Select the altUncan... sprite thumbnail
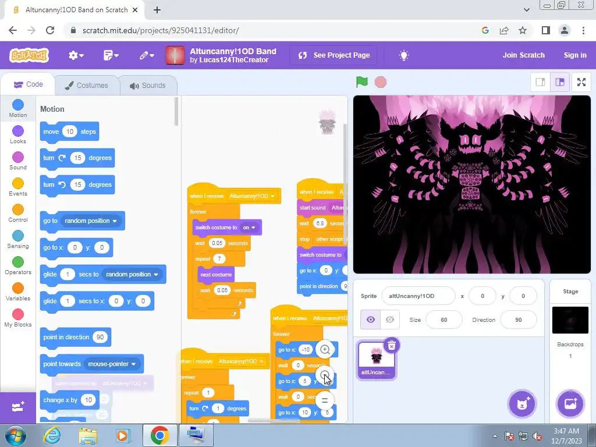Screen dimensions: 596x447 tap(377, 360)
